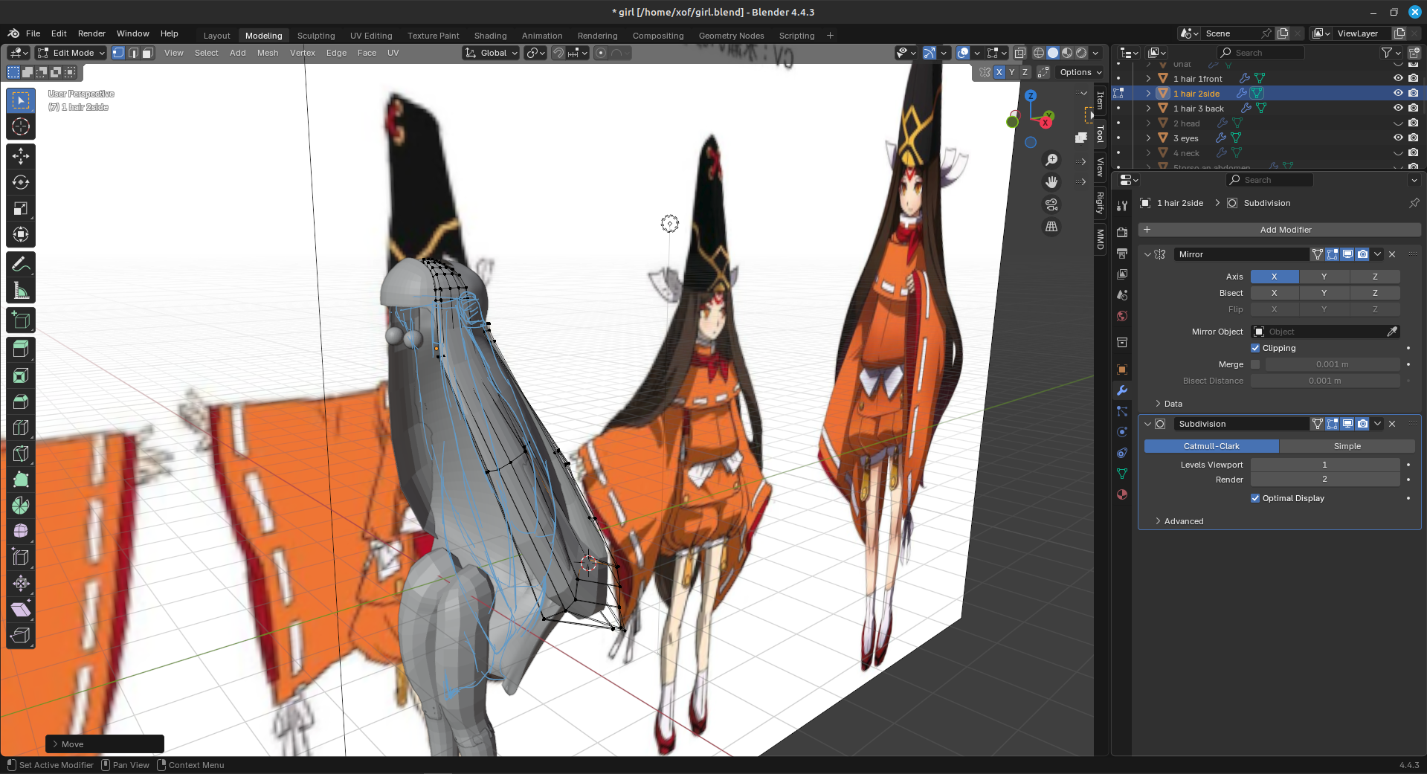Activate the Extrude Region tool
This screenshot has width=1427, height=774.
tap(21, 349)
